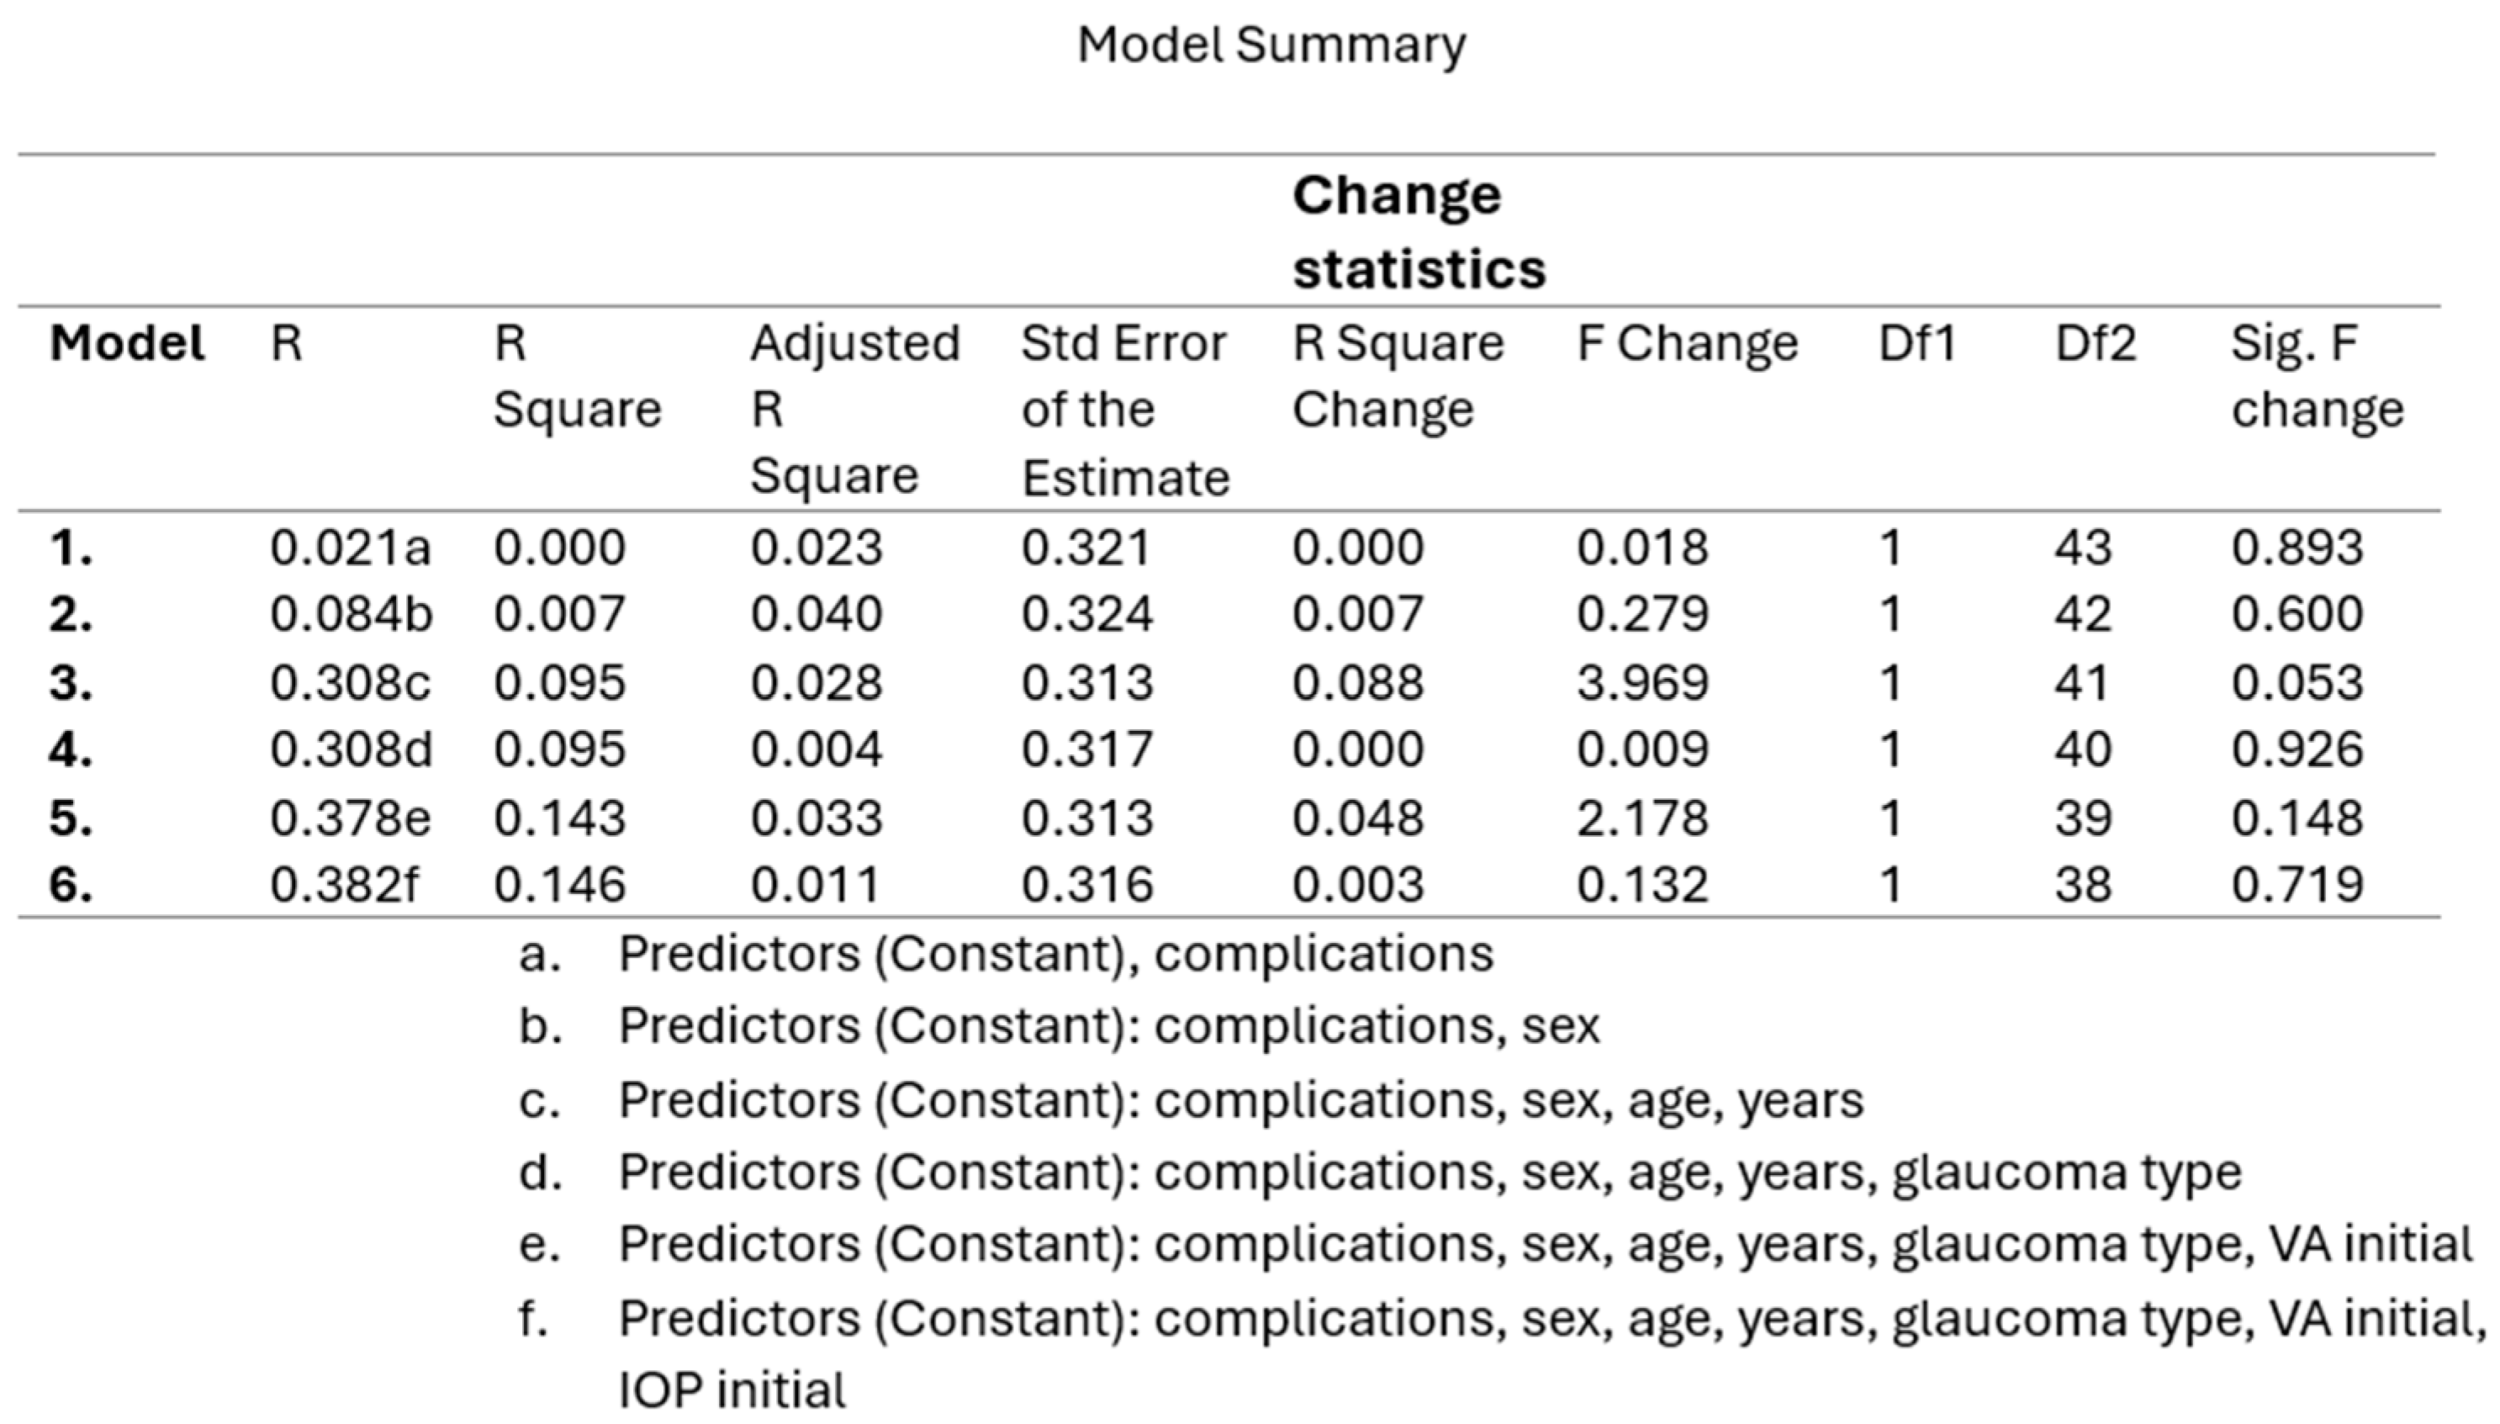Image resolution: width=2500 pixels, height=1424 pixels.
Task: Select the Adjusted R Square column header
Action: pos(854,409)
